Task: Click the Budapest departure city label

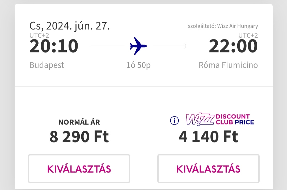Action: pyautogui.click(x=47, y=65)
